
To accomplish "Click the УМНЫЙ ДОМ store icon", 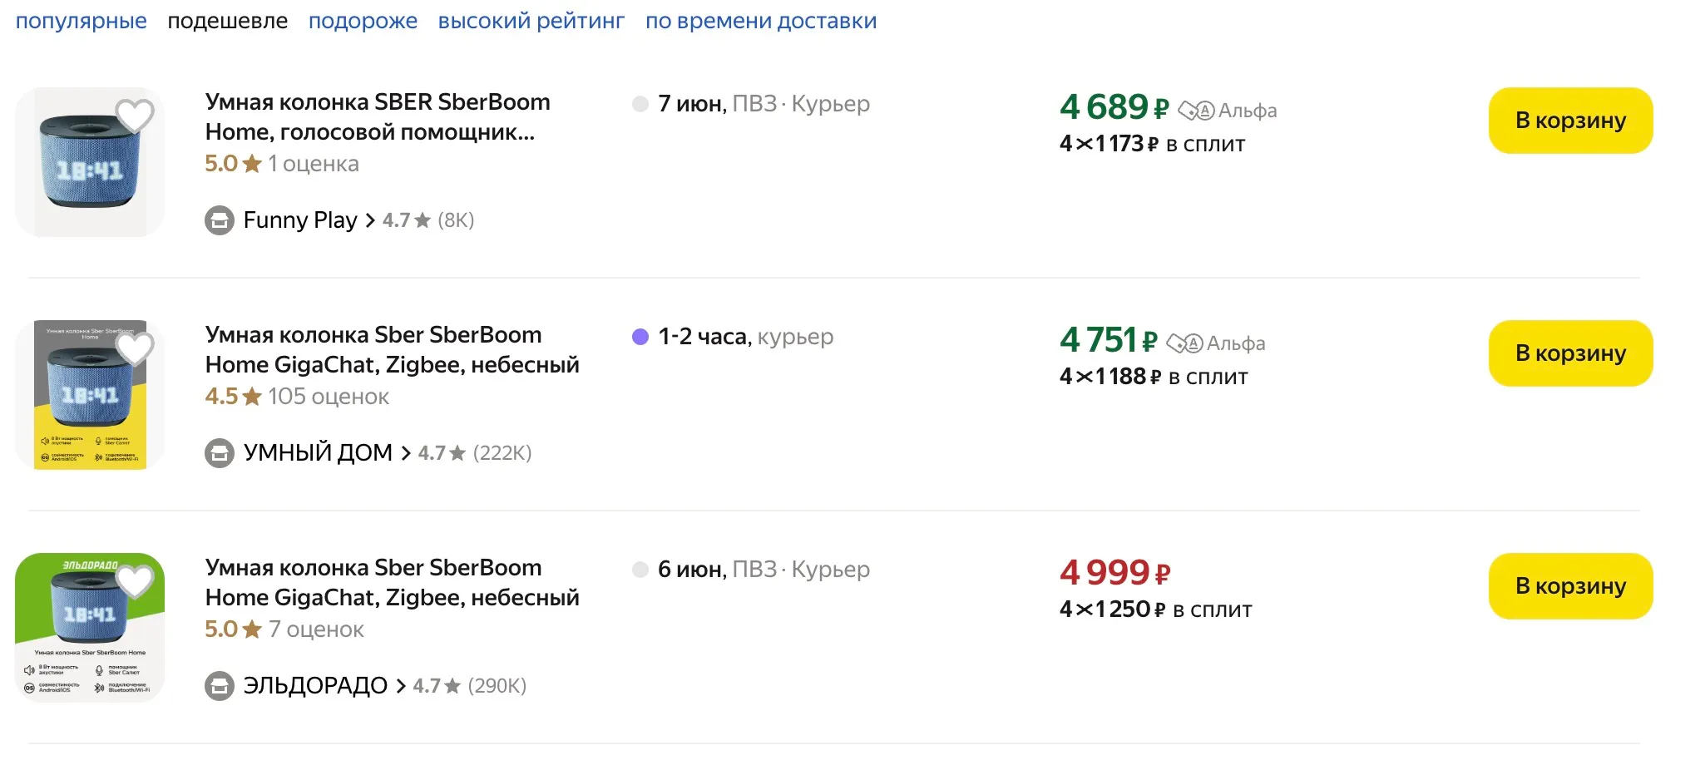I will (x=220, y=453).
